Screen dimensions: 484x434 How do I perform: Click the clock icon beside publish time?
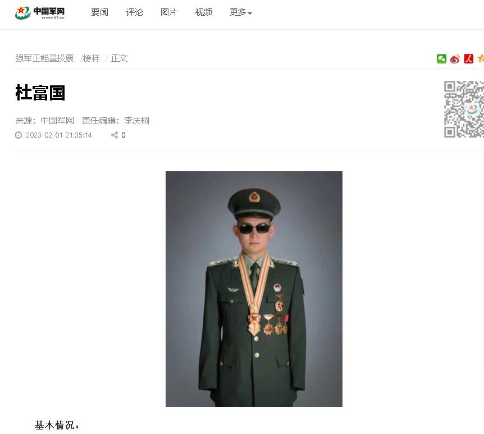[x=19, y=135]
